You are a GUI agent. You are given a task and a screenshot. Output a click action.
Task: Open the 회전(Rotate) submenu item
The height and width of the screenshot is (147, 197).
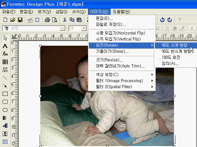coord(122,45)
